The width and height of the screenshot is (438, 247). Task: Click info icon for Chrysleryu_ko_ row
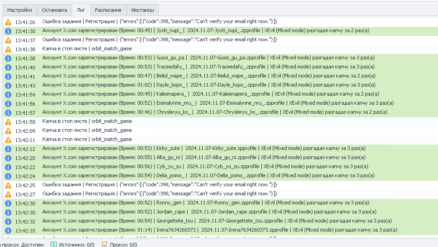(x=8, y=113)
